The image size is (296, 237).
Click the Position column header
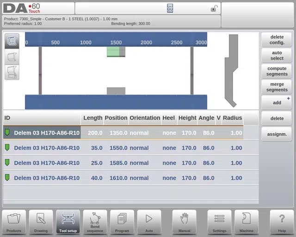point(116,118)
